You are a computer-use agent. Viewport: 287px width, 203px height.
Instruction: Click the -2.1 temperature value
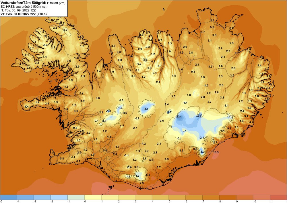coord(201,137)
